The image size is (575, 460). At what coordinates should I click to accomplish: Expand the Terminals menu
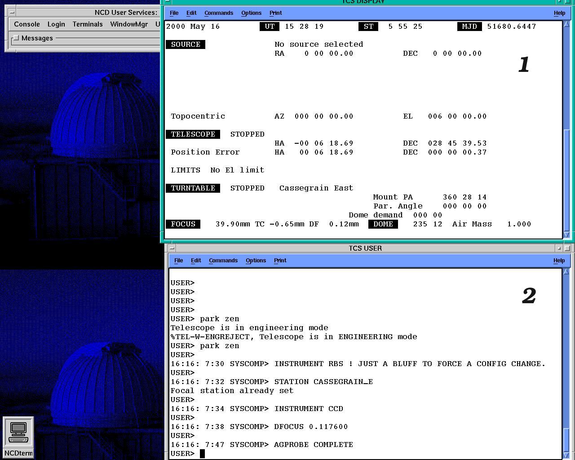pos(88,24)
